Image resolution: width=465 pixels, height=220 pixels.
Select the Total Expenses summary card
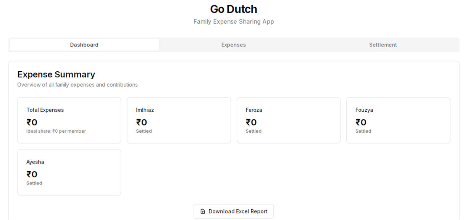(69, 120)
